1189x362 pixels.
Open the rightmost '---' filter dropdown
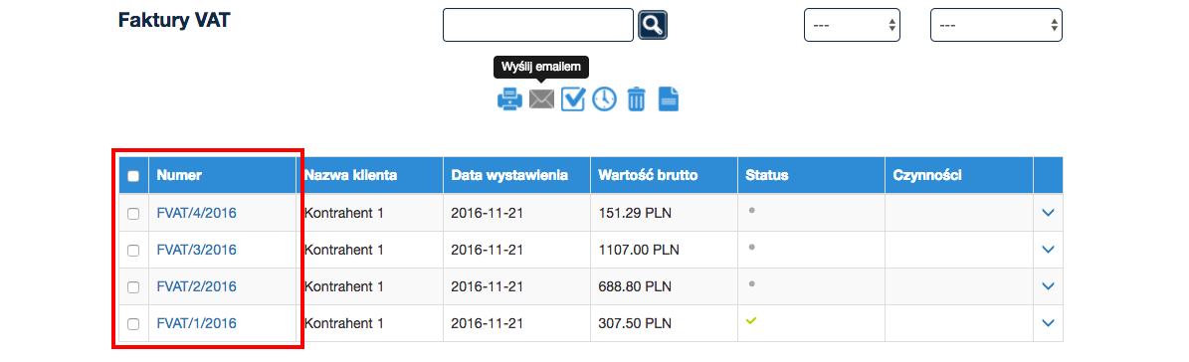coord(996,25)
